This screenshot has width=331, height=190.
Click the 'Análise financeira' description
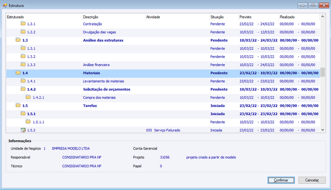click(x=96, y=65)
